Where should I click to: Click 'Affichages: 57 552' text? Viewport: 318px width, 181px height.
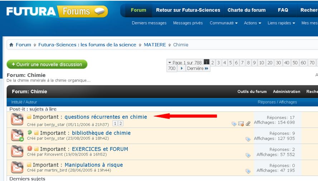pyautogui.click(x=276, y=155)
